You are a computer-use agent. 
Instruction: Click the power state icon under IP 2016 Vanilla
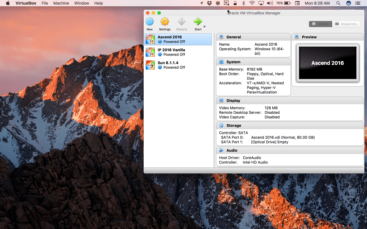click(x=160, y=55)
